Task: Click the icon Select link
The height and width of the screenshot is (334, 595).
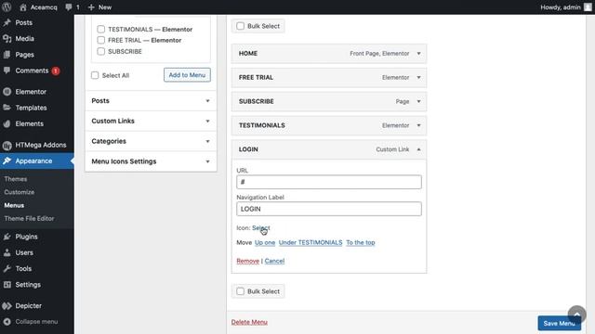Action: point(261,228)
